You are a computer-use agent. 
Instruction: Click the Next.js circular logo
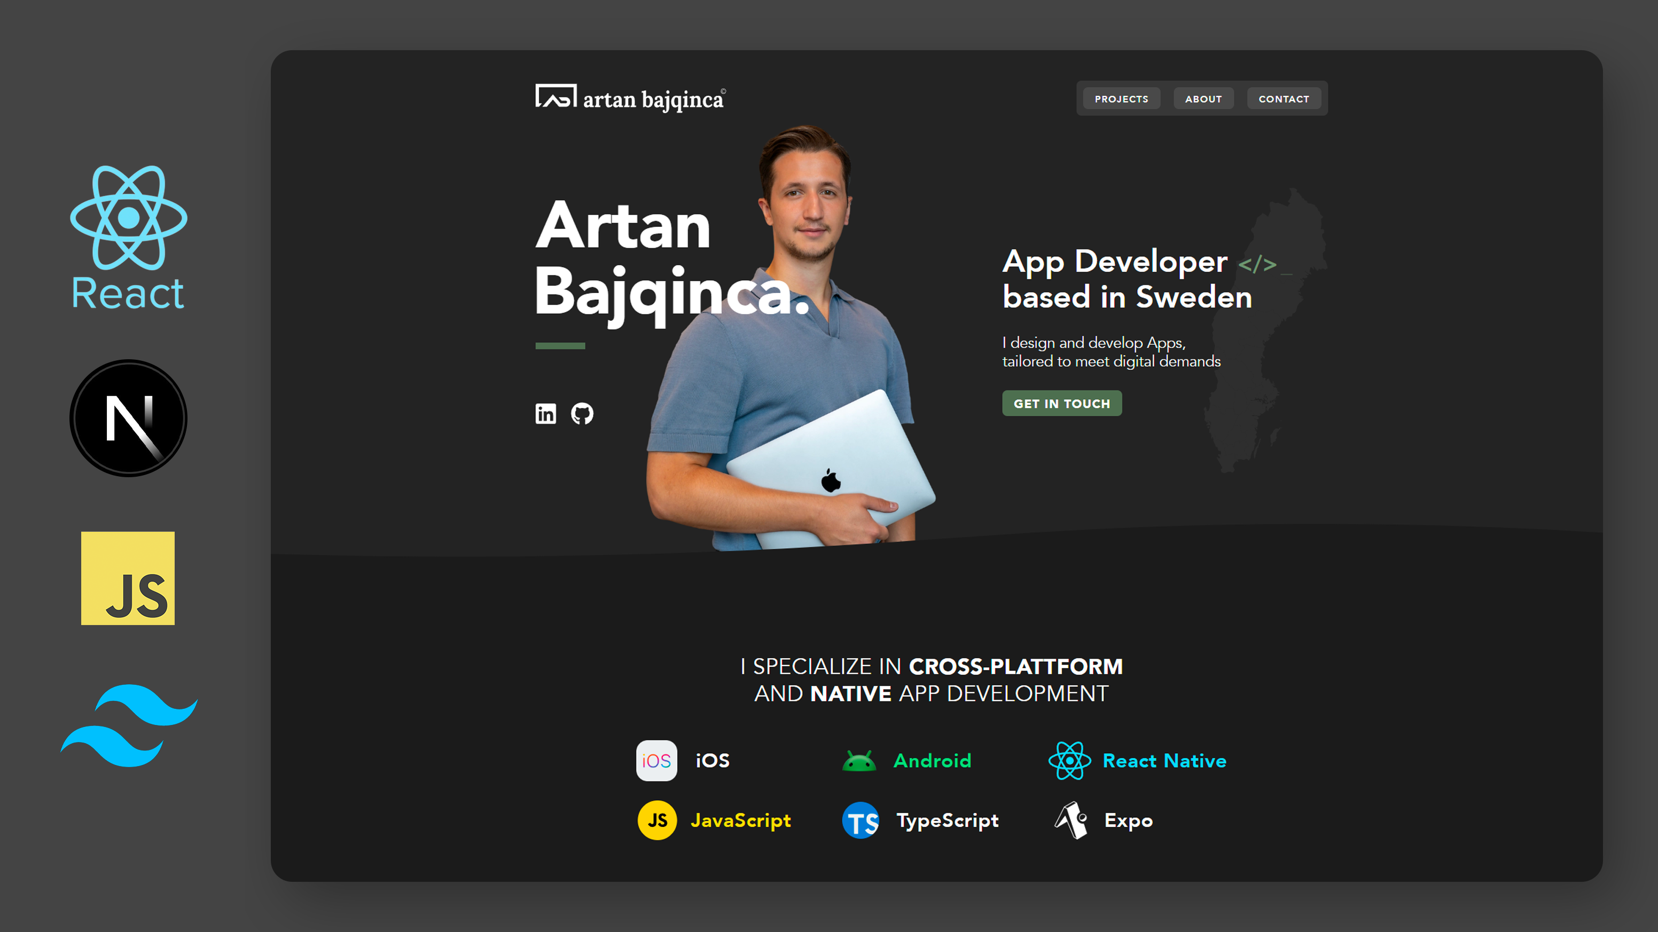pyautogui.click(x=129, y=418)
